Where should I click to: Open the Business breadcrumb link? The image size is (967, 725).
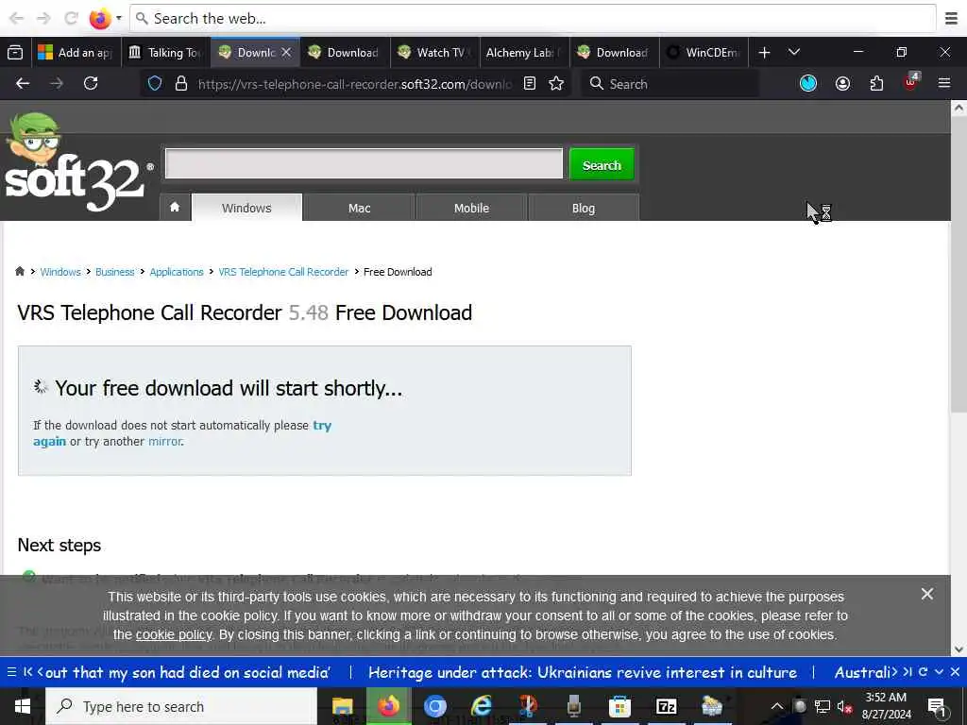[114, 272]
